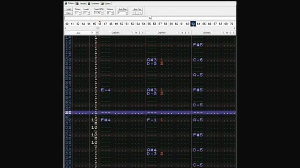Click the Octave spin field
Viewport: 300px width, 168px height.
[111, 13]
